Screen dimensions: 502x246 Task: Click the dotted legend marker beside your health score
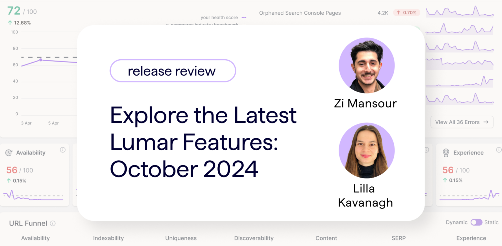coord(243,18)
